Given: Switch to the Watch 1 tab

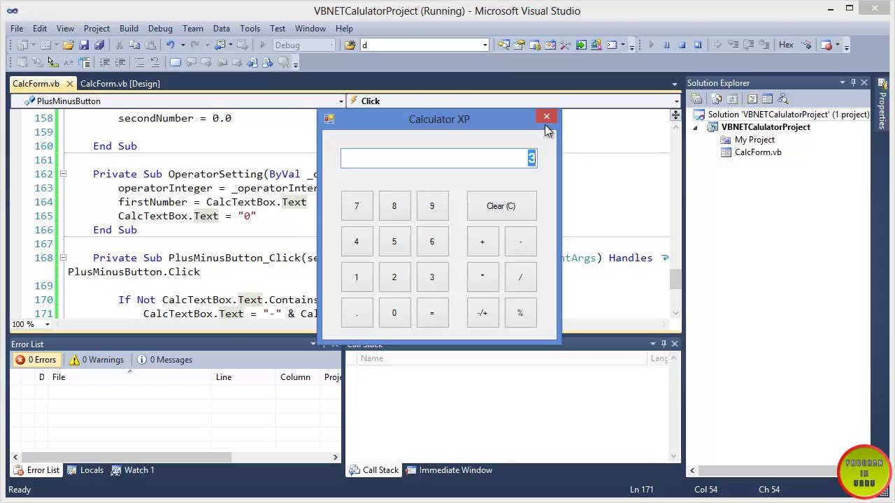Looking at the screenshot, I should point(132,470).
